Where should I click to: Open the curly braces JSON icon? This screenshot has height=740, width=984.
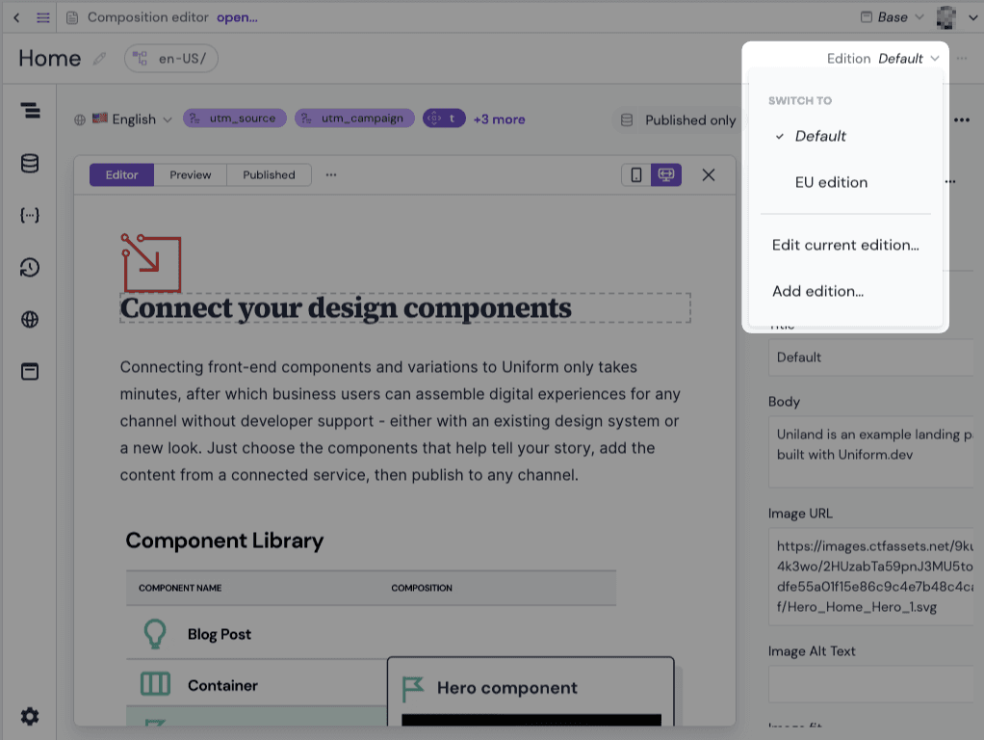pyautogui.click(x=30, y=216)
